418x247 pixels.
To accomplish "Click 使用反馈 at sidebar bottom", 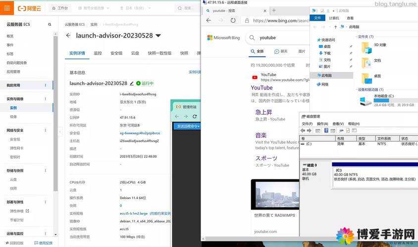I will [x=44, y=243].
